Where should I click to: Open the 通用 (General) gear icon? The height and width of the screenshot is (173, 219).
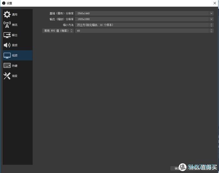pyautogui.click(x=7, y=14)
